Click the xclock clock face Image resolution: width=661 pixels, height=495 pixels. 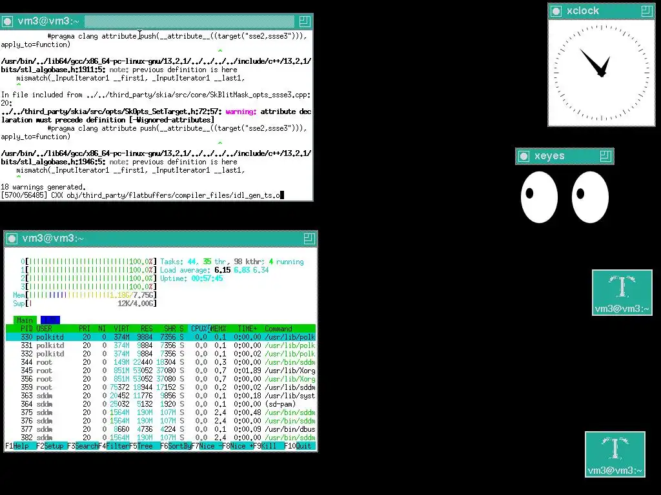(x=602, y=73)
